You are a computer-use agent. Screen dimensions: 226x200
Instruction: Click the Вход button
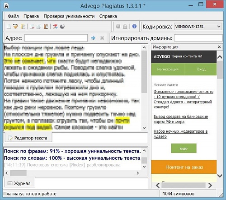pyautogui.click(x=201, y=69)
